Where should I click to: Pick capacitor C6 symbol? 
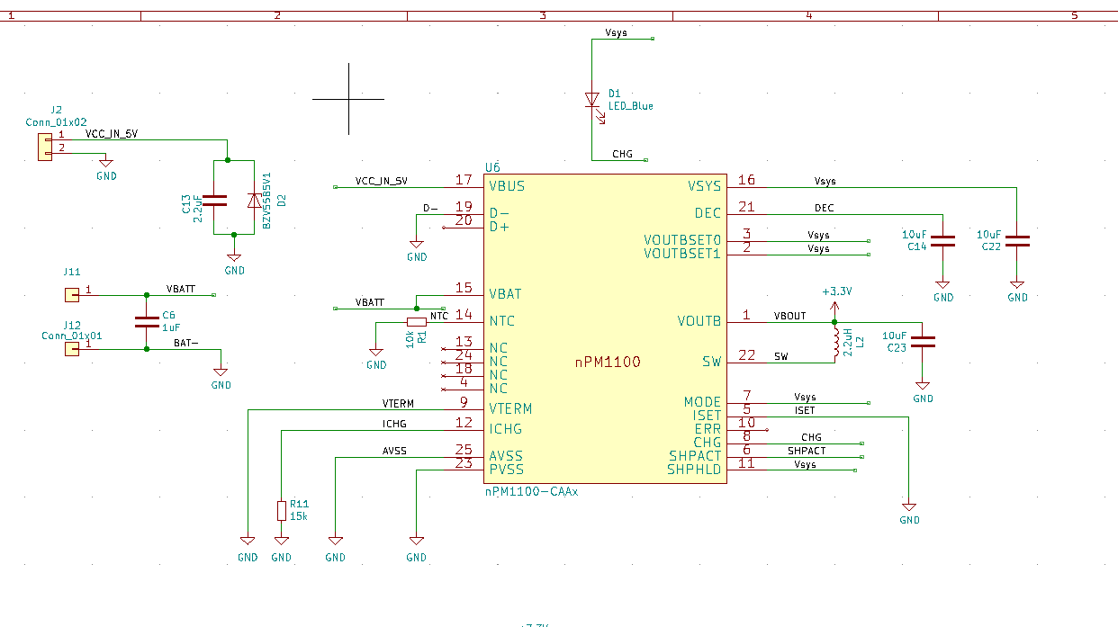(146, 321)
